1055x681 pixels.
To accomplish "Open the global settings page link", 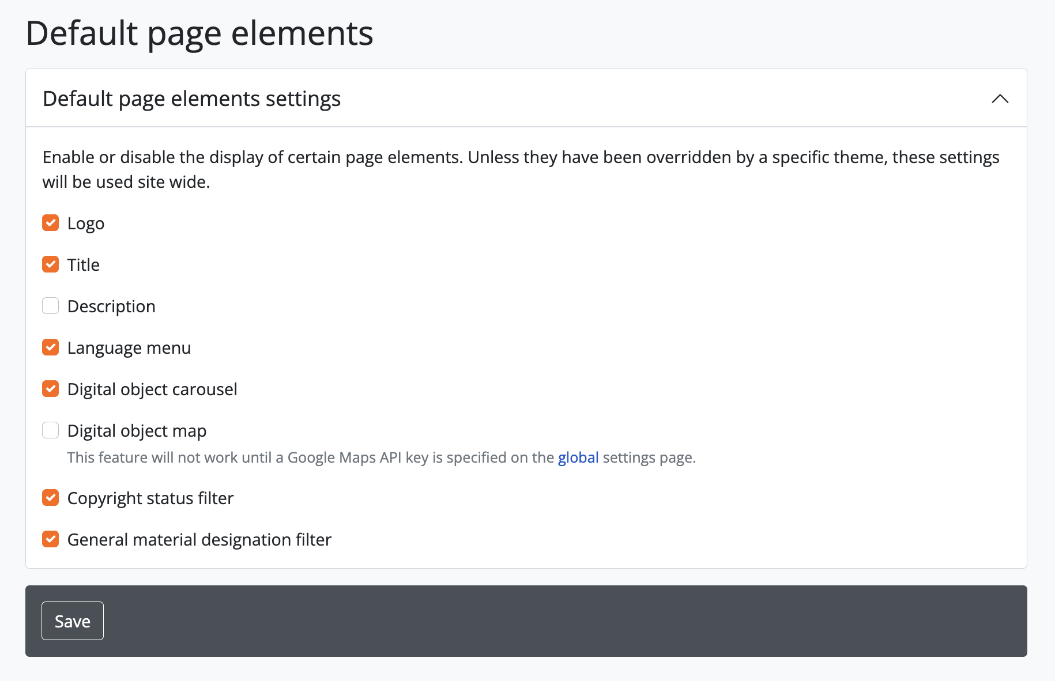I will (x=578, y=457).
